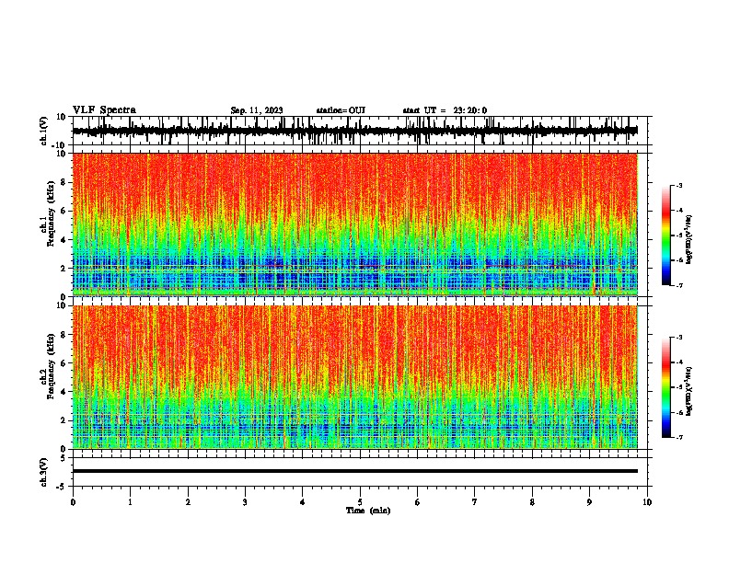
Task: Click the time axis tick label "7"
Action: pyautogui.click(x=475, y=502)
